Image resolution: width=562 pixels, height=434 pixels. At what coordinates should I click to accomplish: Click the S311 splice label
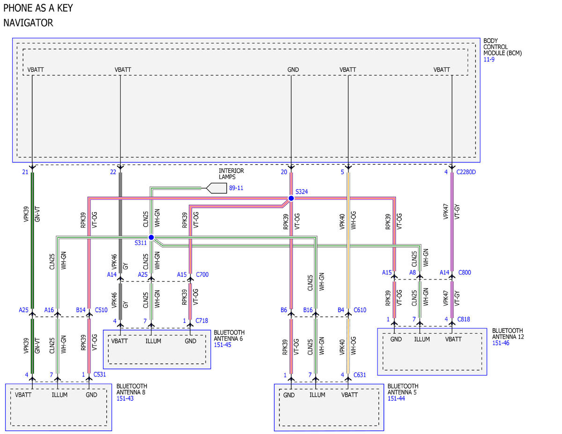pyautogui.click(x=140, y=243)
